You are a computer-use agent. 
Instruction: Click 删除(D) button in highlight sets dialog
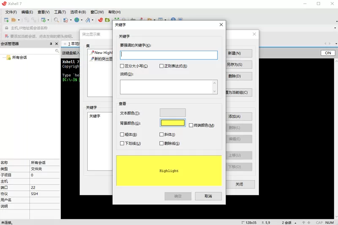tap(239, 76)
